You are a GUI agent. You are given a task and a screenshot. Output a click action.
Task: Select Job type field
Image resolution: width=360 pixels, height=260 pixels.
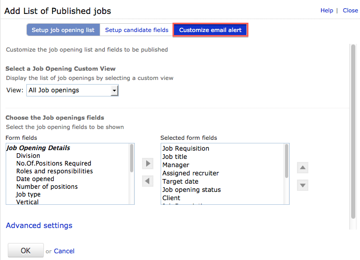[28, 194]
